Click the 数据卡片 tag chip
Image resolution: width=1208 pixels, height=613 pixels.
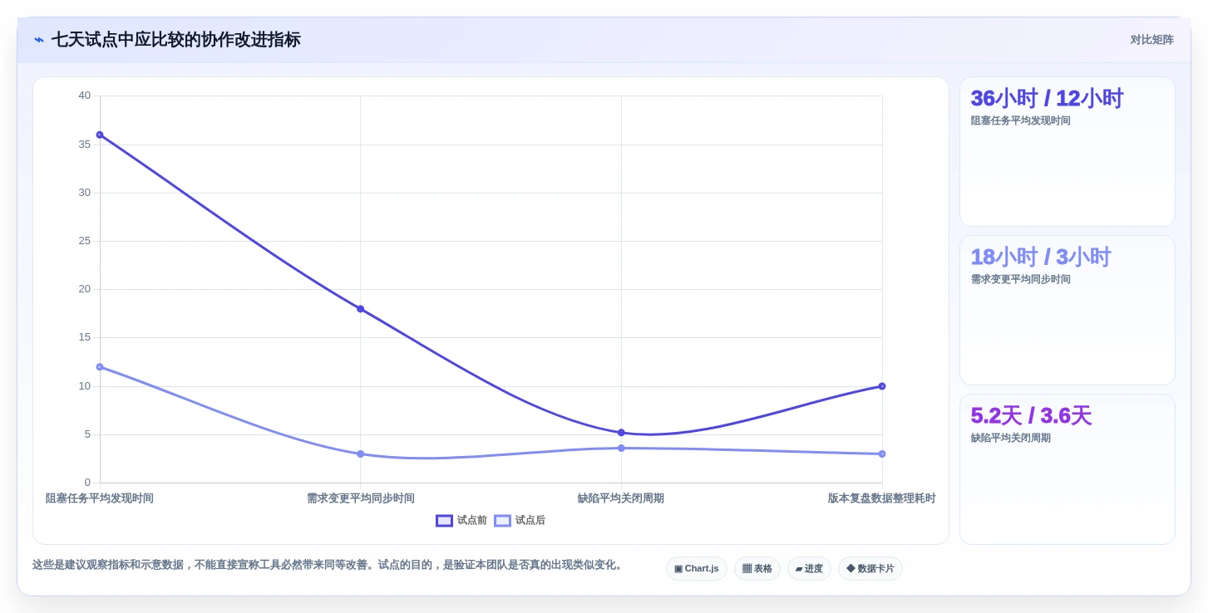870,569
